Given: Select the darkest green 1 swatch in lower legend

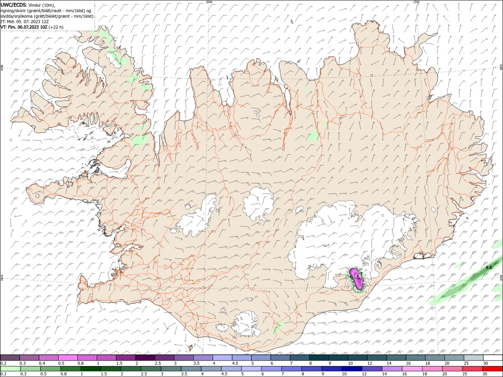Looking at the screenshot, I should click(x=91, y=369).
